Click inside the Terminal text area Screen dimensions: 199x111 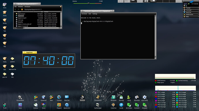click(x=118, y=37)
